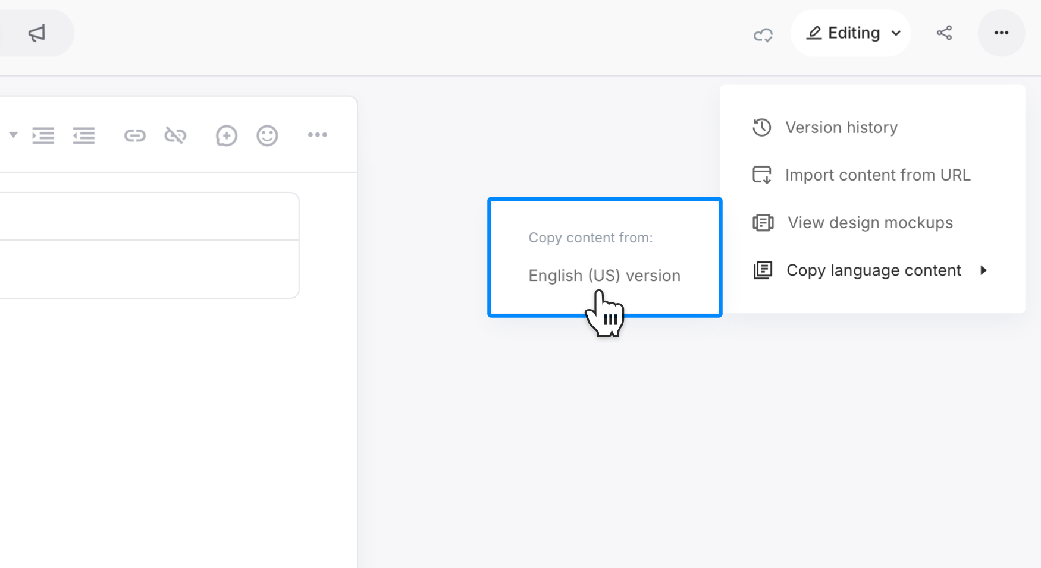Open the emoji picker
This screenshot has width=1041, height=568.
267,135
